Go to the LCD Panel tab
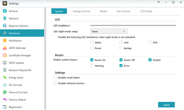Viewport: 184px width, 110px height. 146,11
